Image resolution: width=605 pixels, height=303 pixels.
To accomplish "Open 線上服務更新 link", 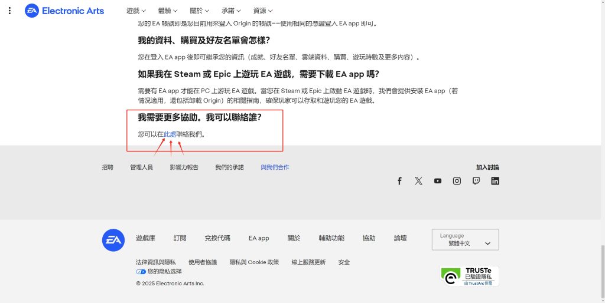I will [308, 262].
